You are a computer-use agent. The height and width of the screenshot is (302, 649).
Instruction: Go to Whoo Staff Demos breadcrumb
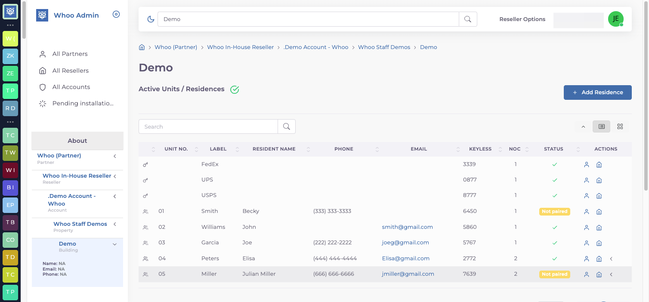(x=384, y=47)
